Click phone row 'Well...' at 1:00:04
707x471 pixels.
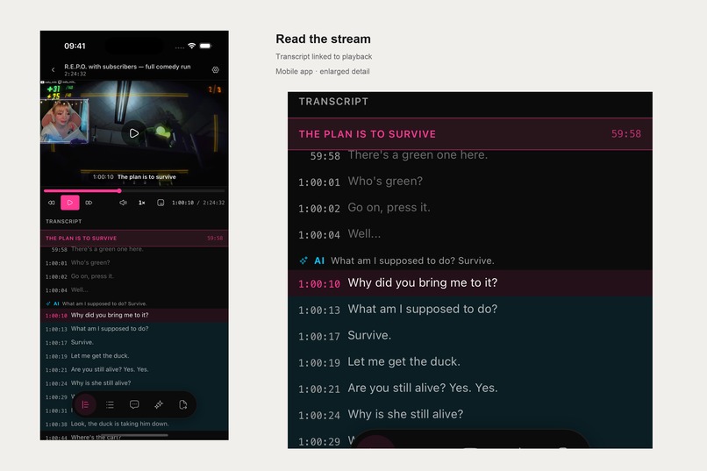134,289
